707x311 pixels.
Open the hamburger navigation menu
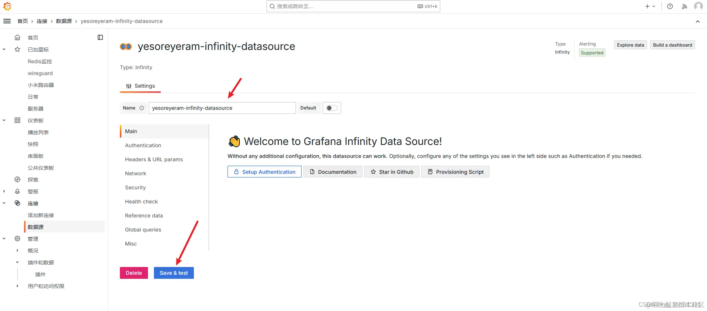[7, 21]
